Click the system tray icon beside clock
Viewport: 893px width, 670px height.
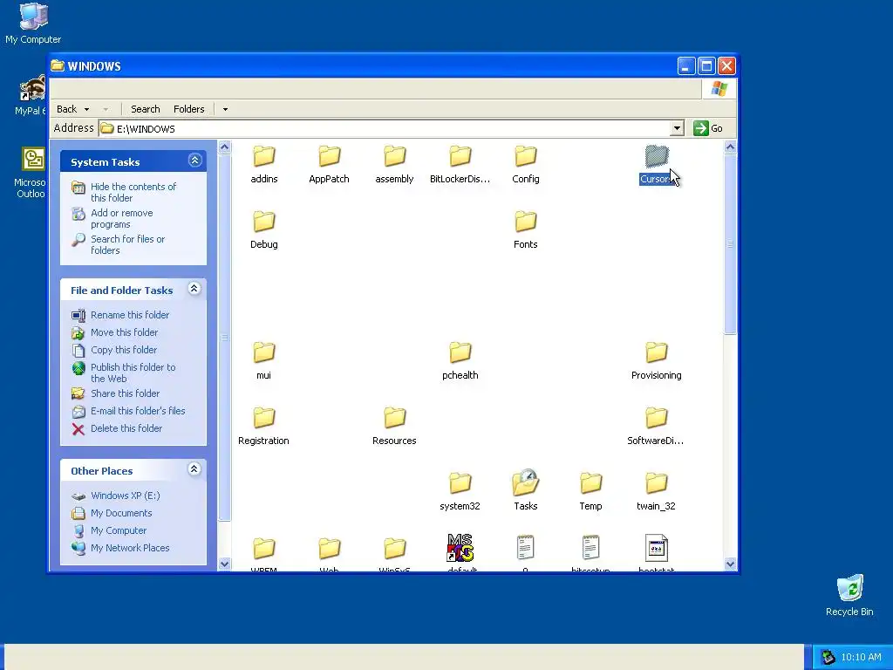click(x=828, y=657)
